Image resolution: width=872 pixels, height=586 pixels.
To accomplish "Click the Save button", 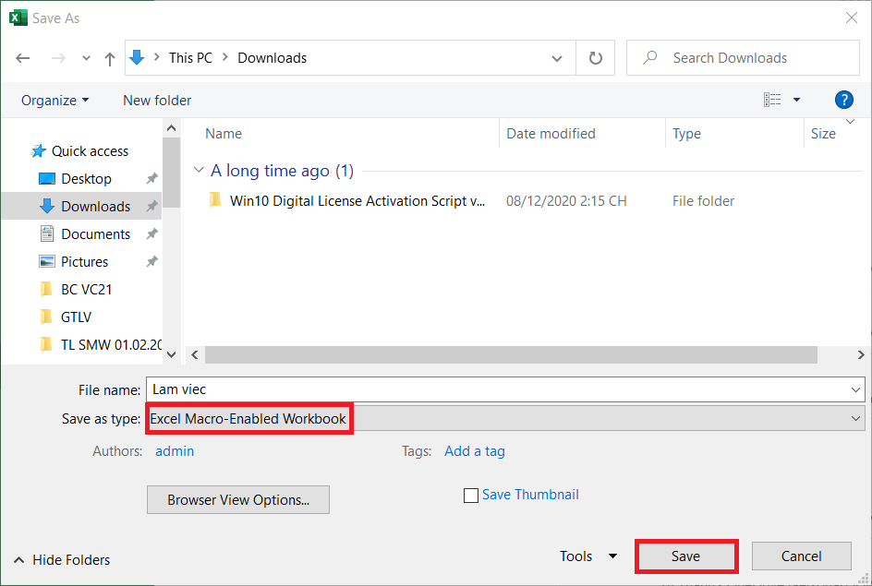I will 685,556.
